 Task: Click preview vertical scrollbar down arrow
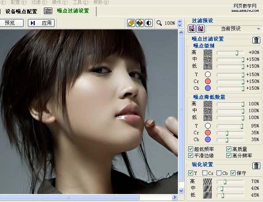(x=181, y=191)
